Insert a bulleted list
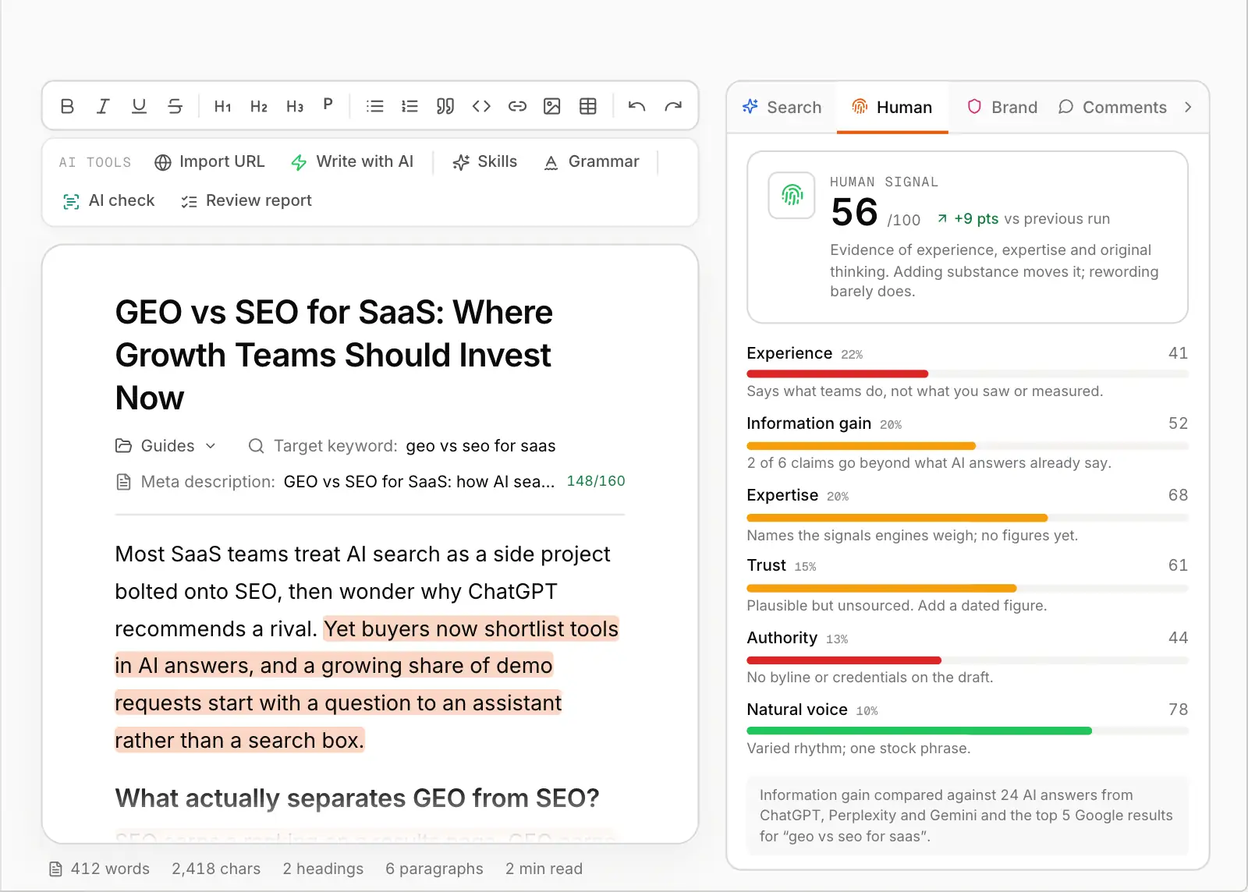 click(x=375, y=106)
